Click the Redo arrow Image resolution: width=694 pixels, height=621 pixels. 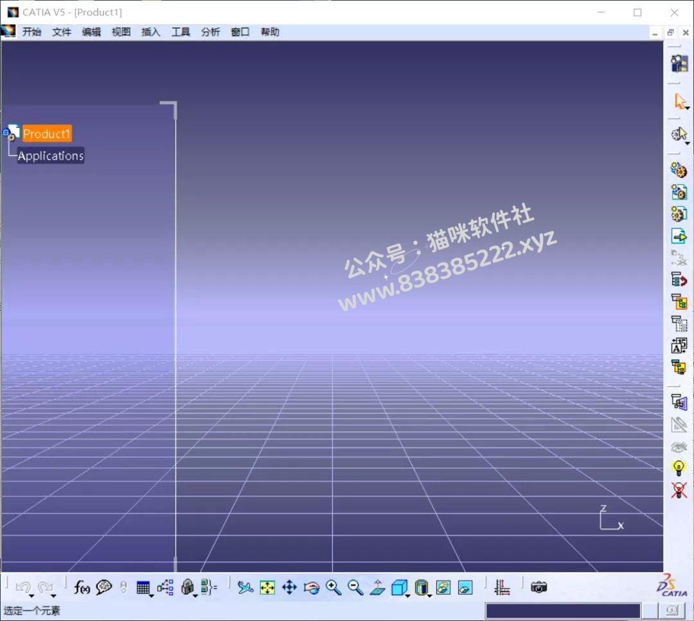point(45,588)
